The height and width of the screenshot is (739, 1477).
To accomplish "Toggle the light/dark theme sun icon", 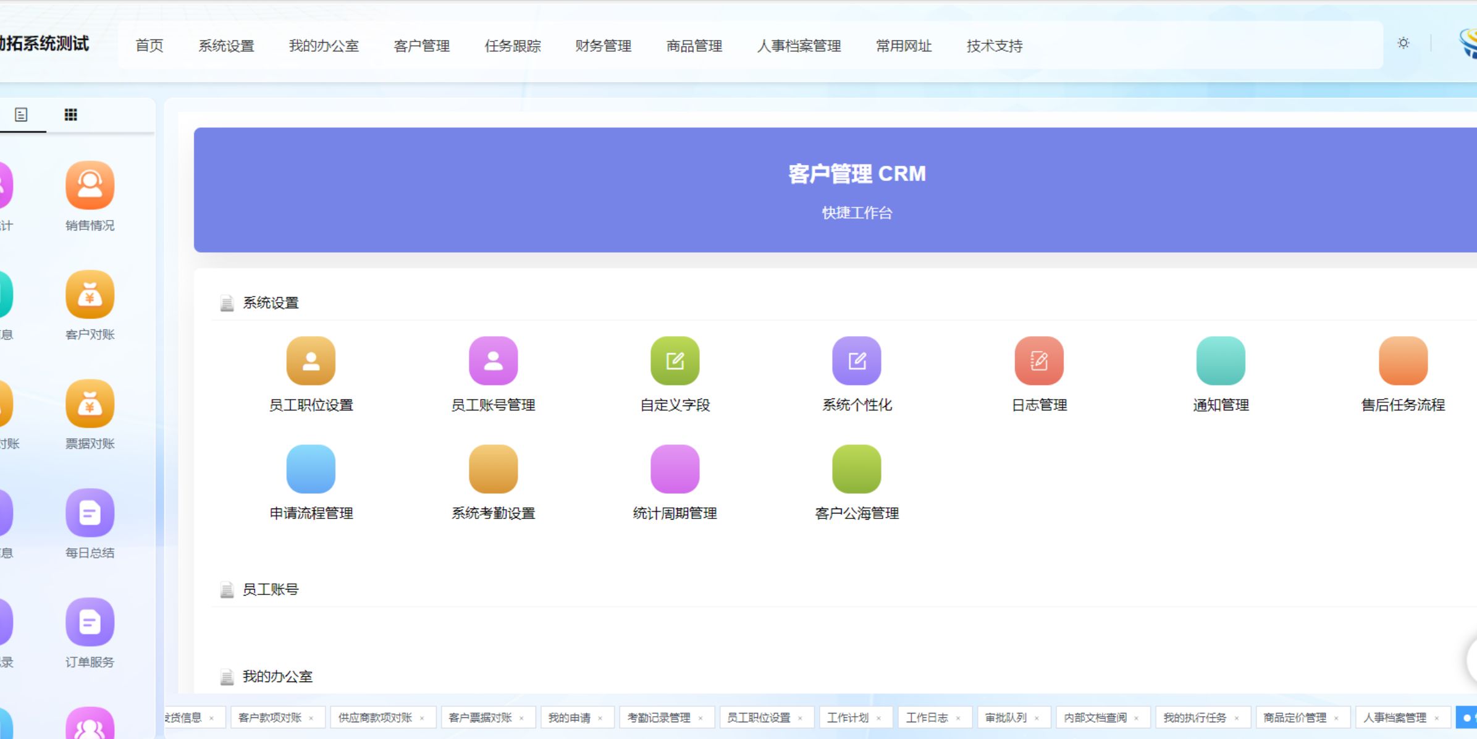I will (x=1403, y=43).
